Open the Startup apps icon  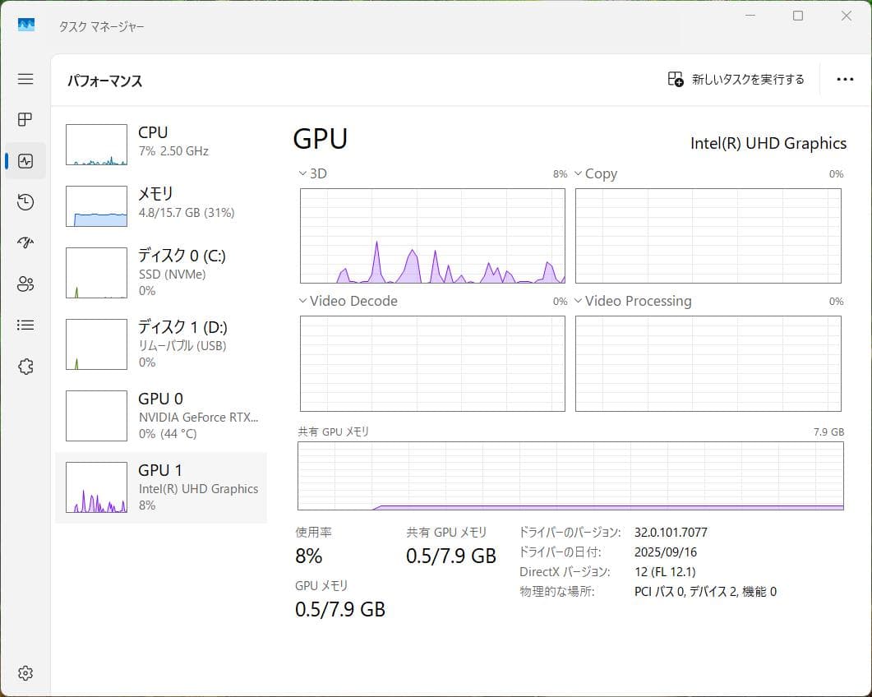(x=25, y=243)
